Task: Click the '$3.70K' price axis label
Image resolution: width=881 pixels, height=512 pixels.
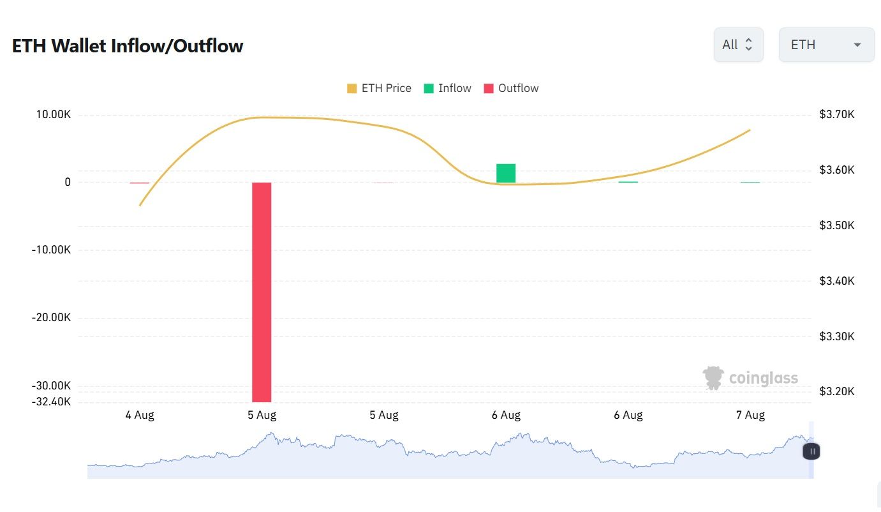Action: pos(836,114)
